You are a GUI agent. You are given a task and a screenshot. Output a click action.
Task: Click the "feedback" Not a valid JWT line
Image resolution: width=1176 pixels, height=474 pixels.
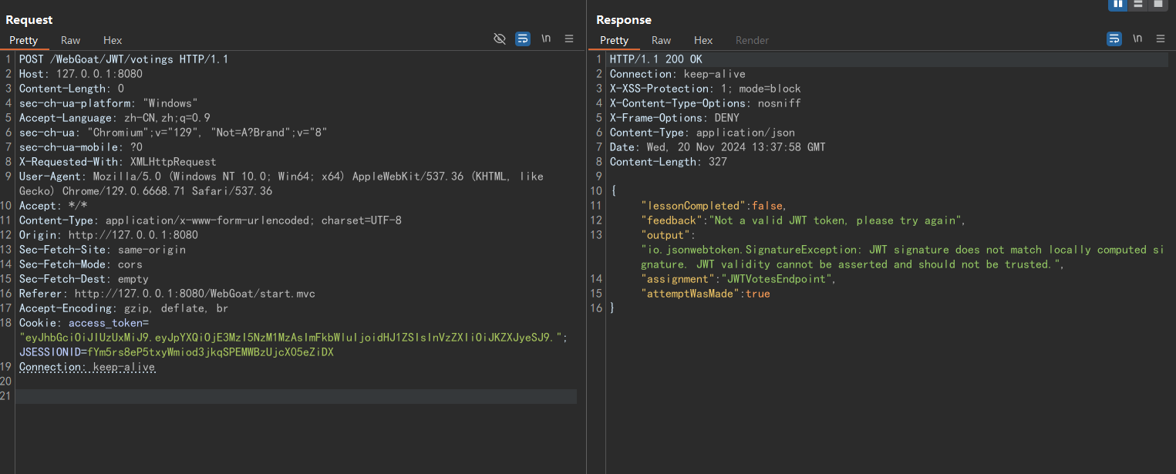(x=803, y=220)
